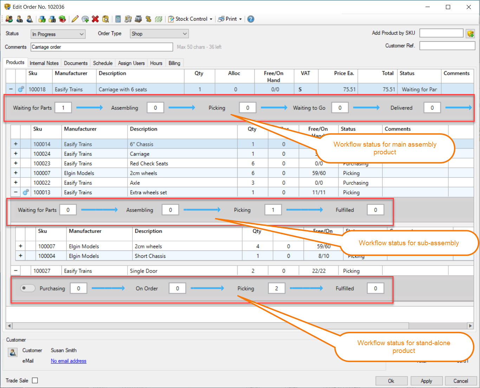Switch to the Billing tab
This screenshot has width=480, height=388.
click(x=174, y=63)
